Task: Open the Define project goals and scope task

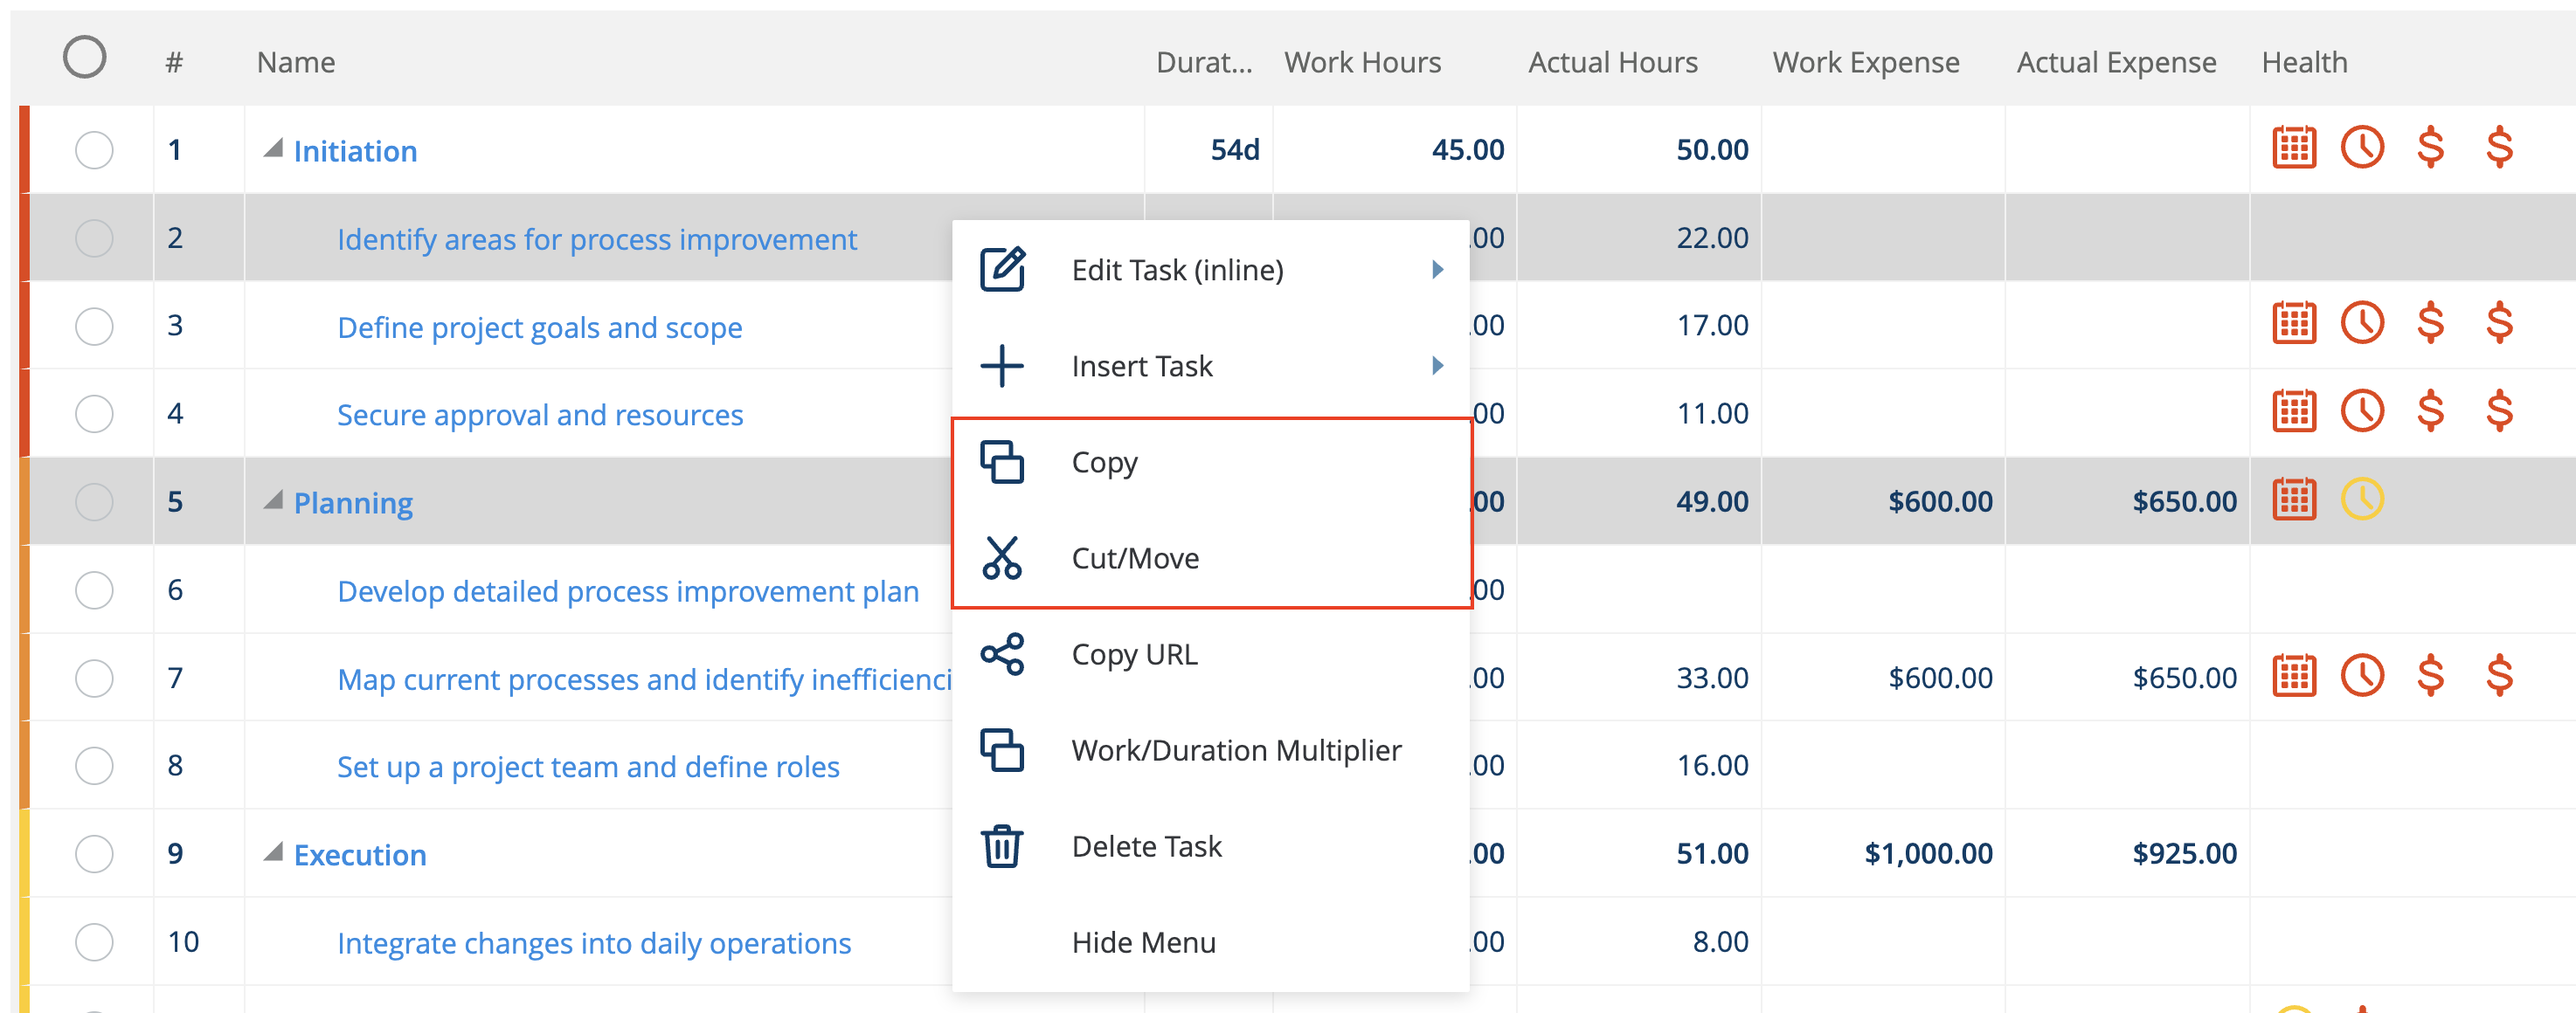Action: (539, 327)
